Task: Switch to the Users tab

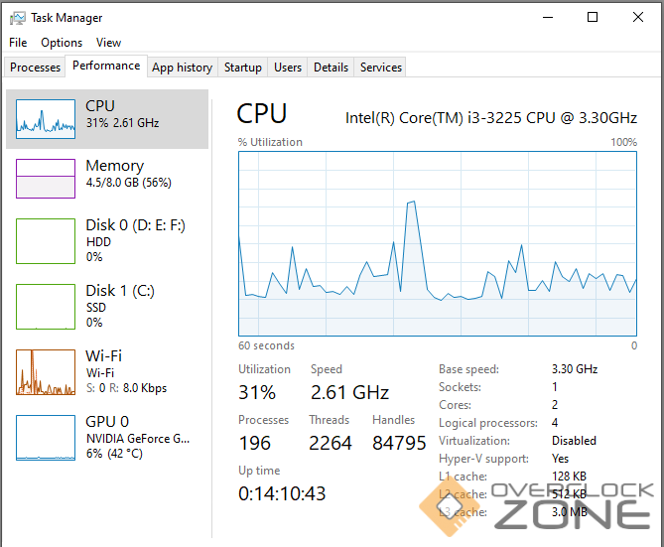Action: [288, 68]
